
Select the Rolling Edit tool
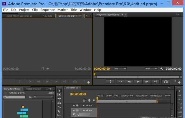pos(59,103)
